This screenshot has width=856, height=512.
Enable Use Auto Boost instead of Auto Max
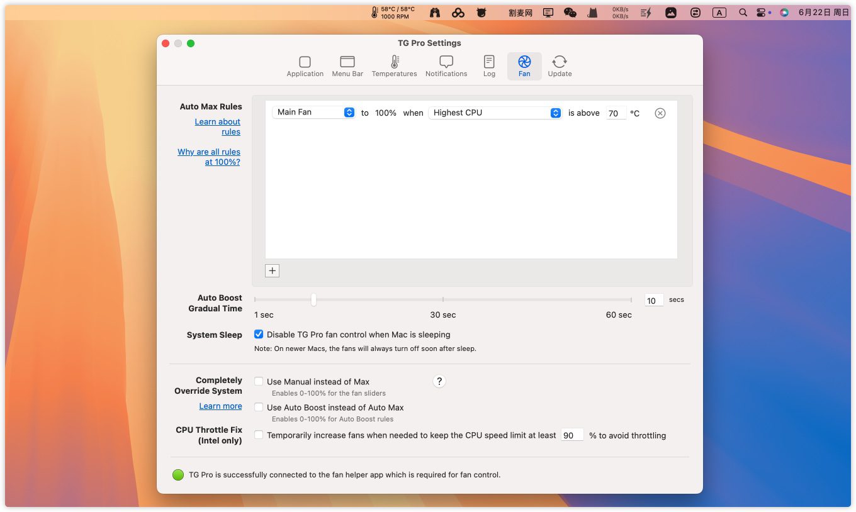pos(259,407)
